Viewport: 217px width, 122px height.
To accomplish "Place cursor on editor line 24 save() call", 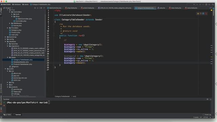I will point(82,63).
